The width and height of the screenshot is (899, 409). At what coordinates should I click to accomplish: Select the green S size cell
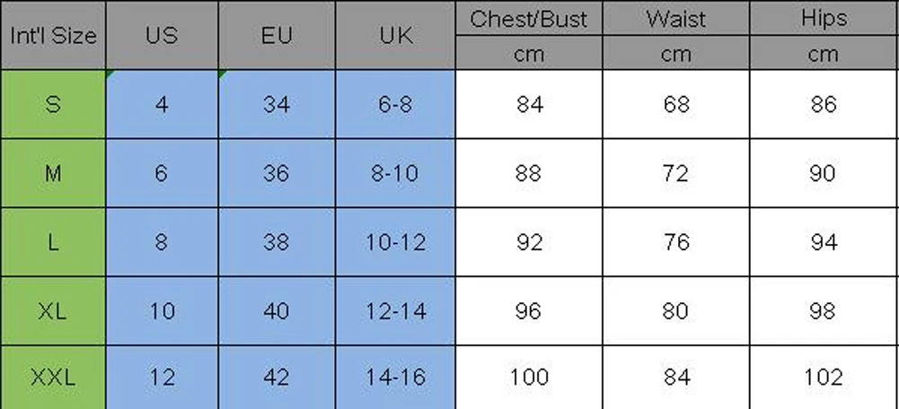53,104
